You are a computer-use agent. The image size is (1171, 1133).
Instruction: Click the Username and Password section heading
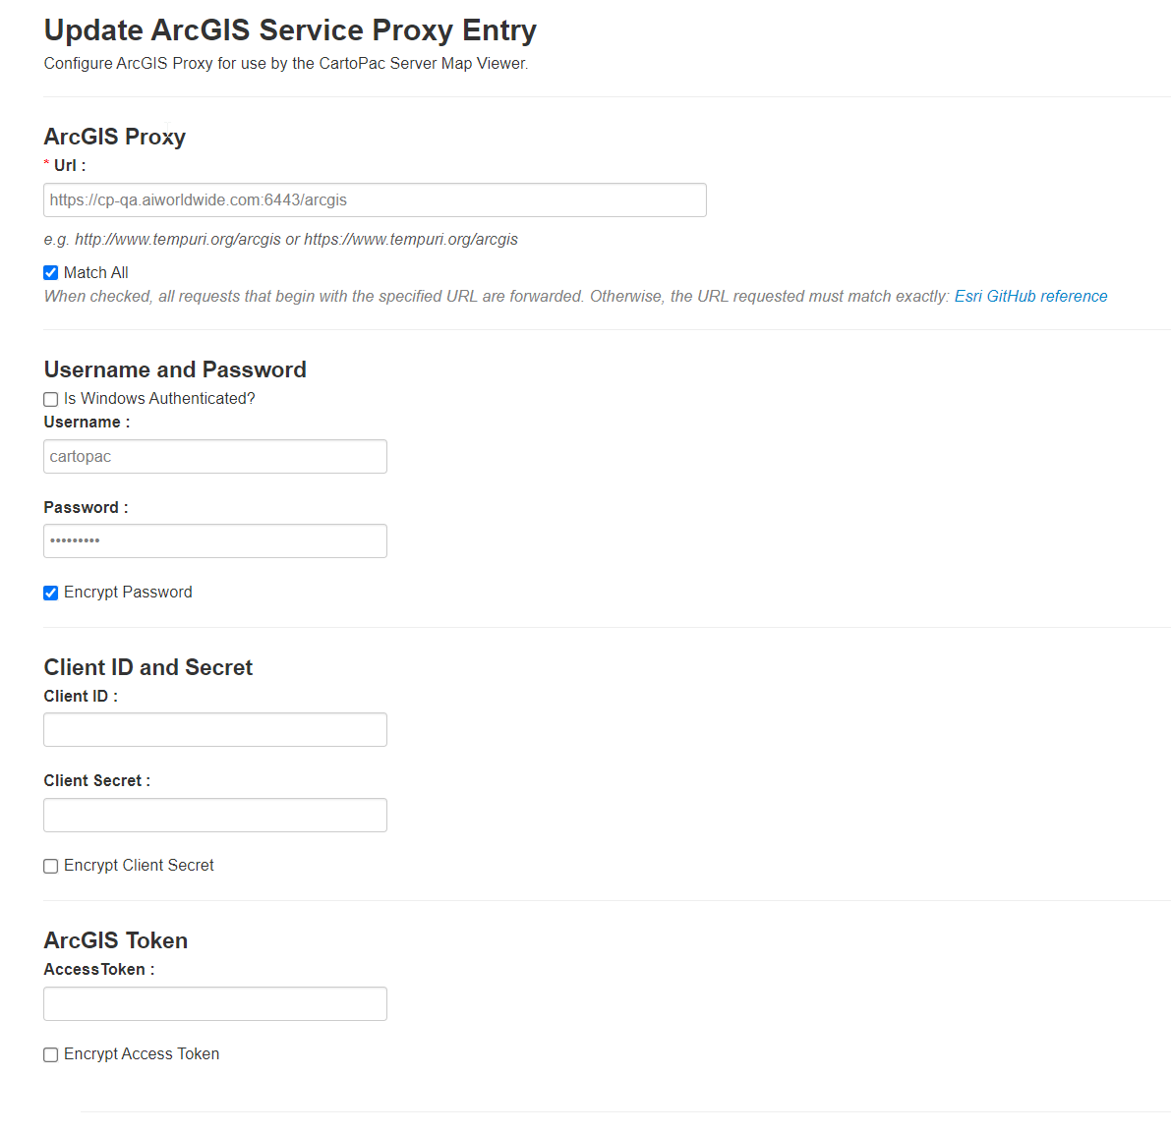(175, 369)
